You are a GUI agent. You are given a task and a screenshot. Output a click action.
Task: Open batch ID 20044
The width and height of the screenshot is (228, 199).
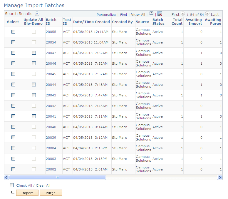(x=51, y=85)
